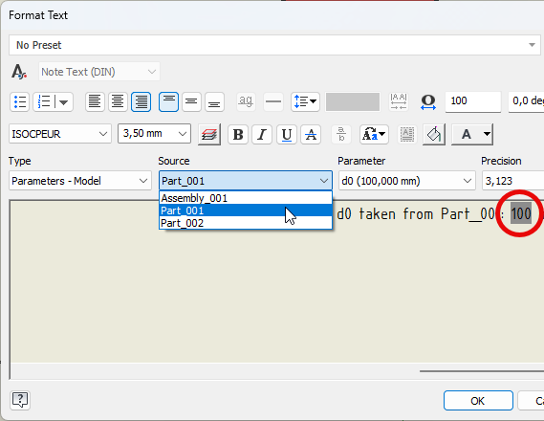Image resolution: width=544 pixels, height=421 pixels.
Task: Click the stacked fraction a/b icon
Action: click(x=341, y=134)
